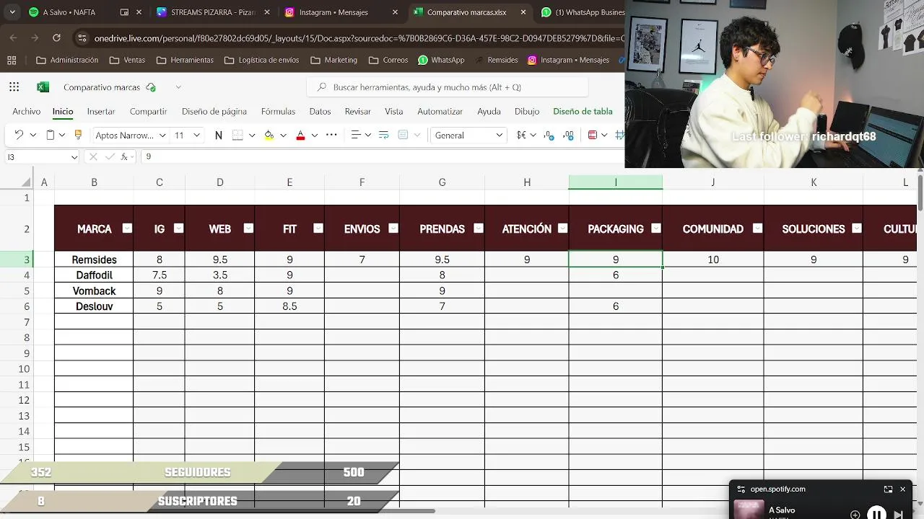This screenshot has height=519, width=924.
Task: Reload the browser page
Action: tap(56, 37)
